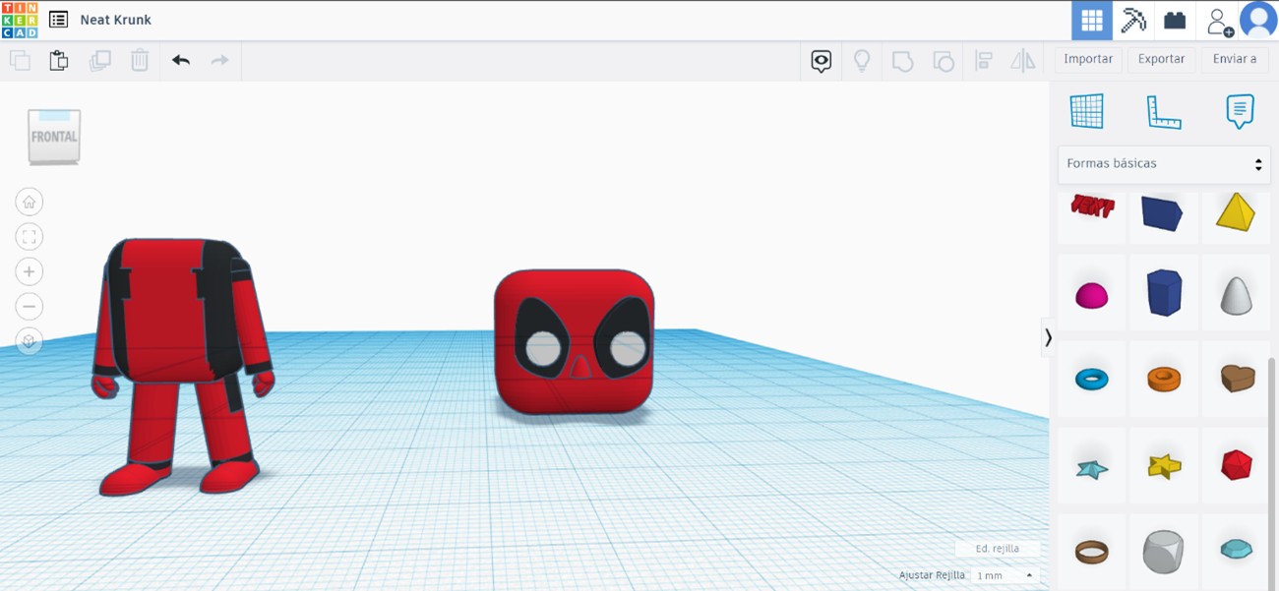1279x591 pixels.
Task: Click the Enviar a button
Action: (x=1234, y=59)
